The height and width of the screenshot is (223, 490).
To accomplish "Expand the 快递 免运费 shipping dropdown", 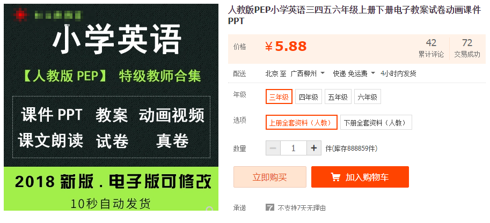I will (354, 74).
